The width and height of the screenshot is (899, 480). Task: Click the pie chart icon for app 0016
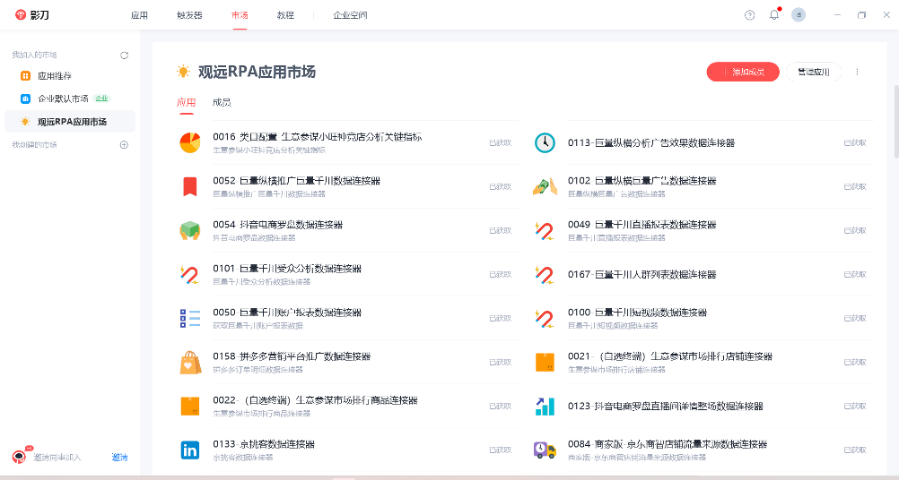coord(189,142)
